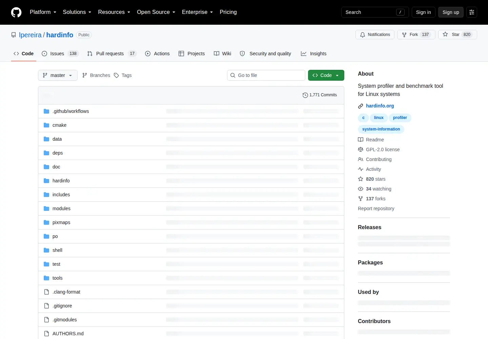Click the star icon next to 820 stars

click(361, 179)
